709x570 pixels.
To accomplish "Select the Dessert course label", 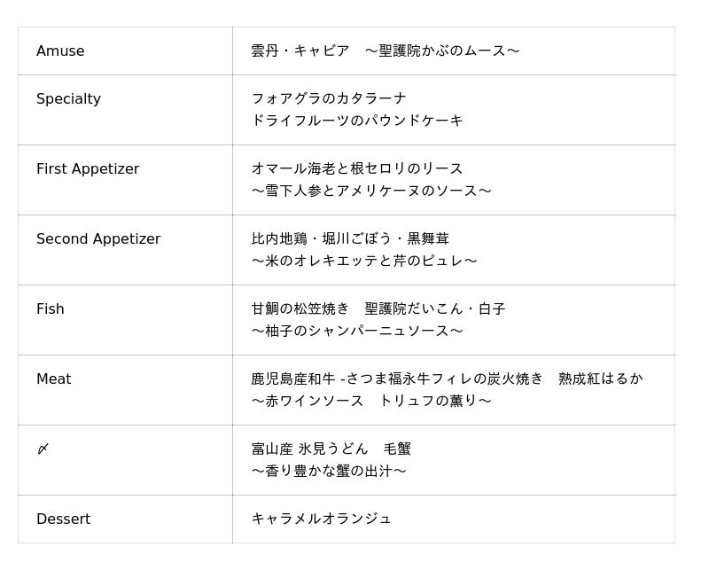I will 63,519.
